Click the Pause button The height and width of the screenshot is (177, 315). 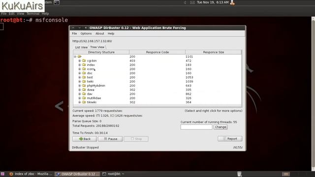[110, 139]
